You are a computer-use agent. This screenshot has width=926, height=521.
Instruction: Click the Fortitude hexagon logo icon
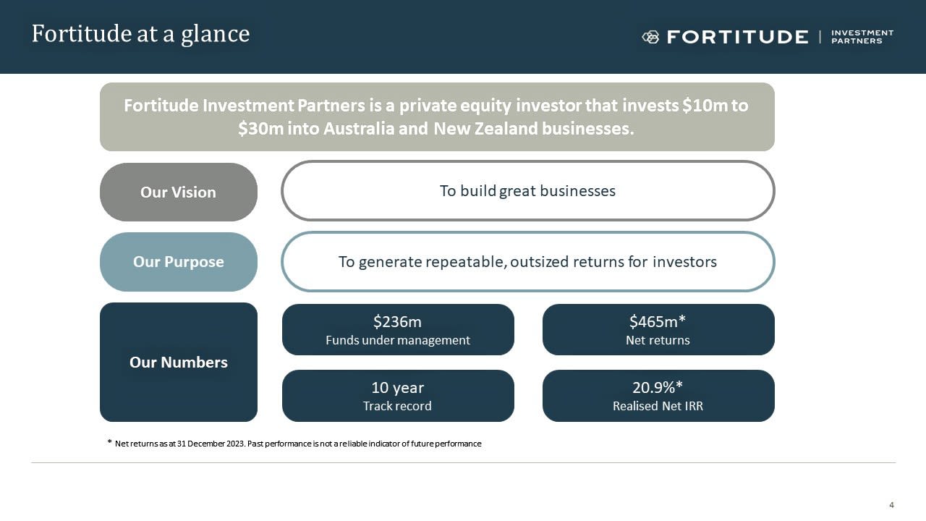650,37
